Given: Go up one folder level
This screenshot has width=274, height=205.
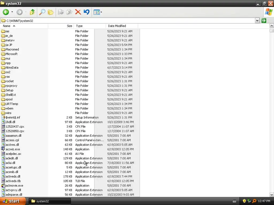Looking at the screenshot, I should pos(32,12).
